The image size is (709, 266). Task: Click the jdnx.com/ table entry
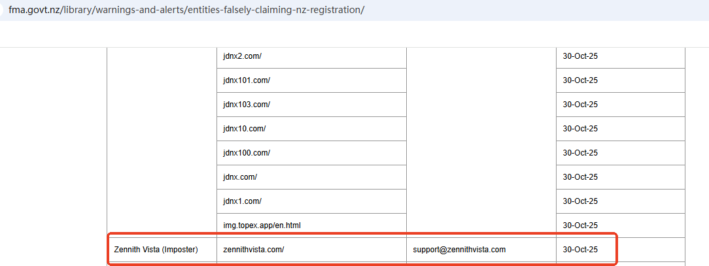[240, 177]
